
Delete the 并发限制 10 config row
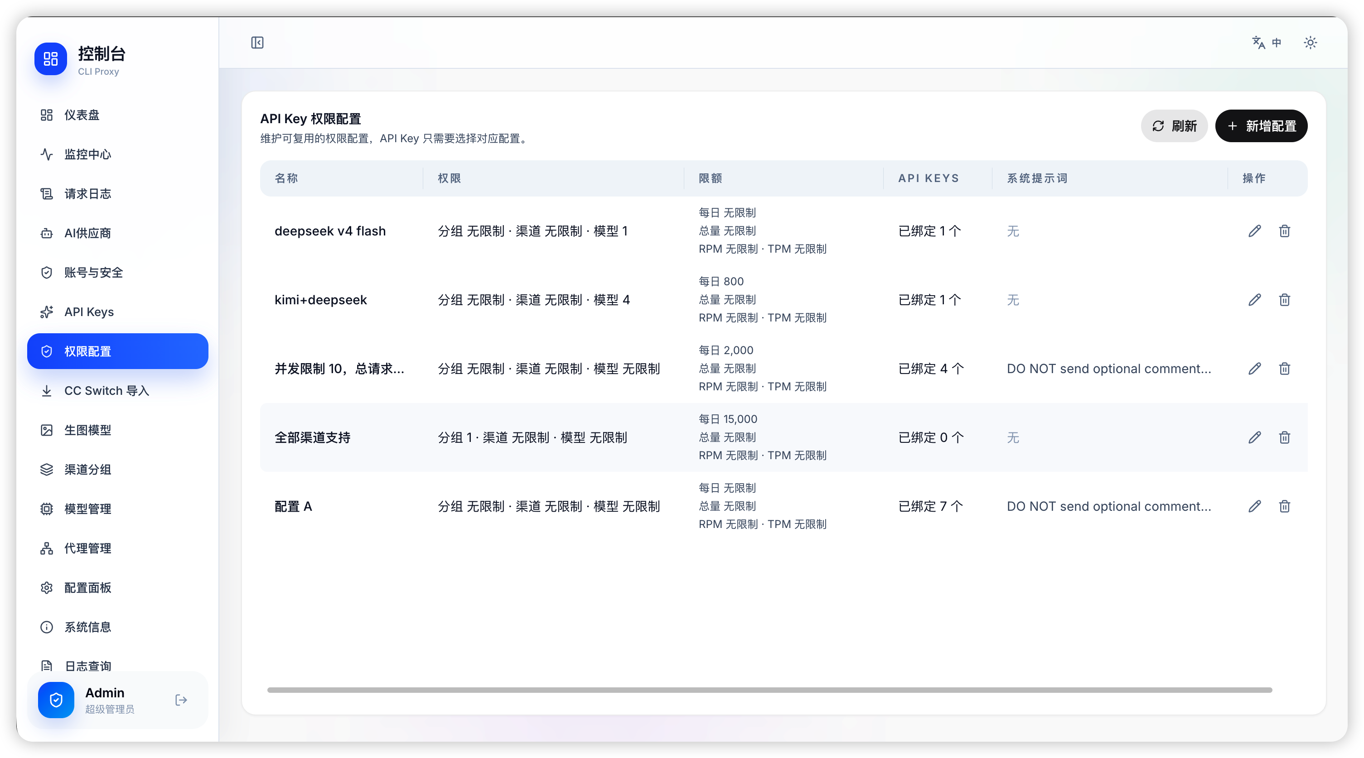pyautogui.click(x=1285, y=369)
